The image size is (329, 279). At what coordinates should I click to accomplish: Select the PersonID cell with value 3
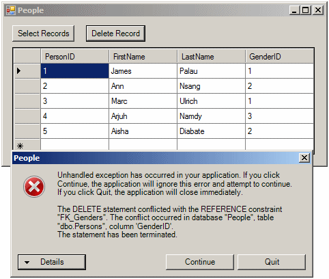click(x=75, y=101)
